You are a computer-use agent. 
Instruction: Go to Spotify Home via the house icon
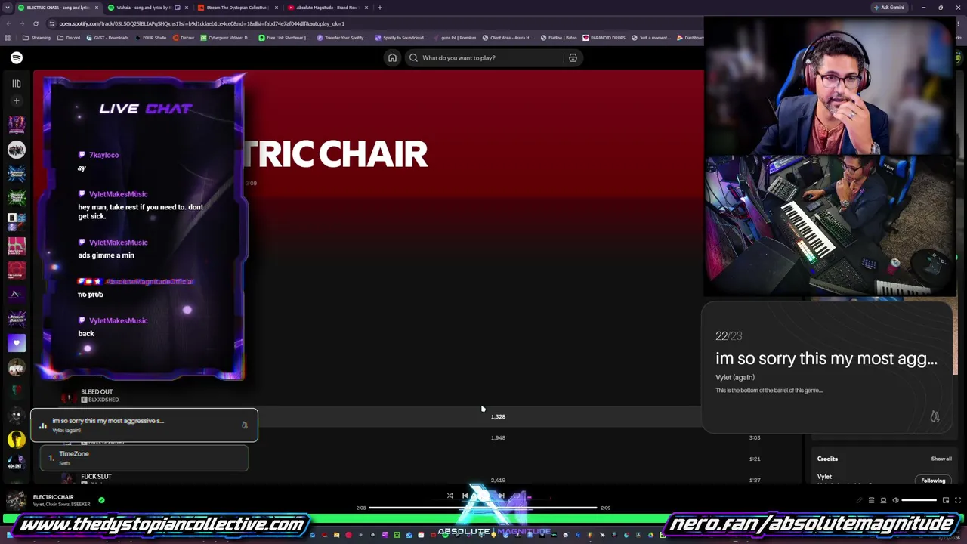coord(392,58)
